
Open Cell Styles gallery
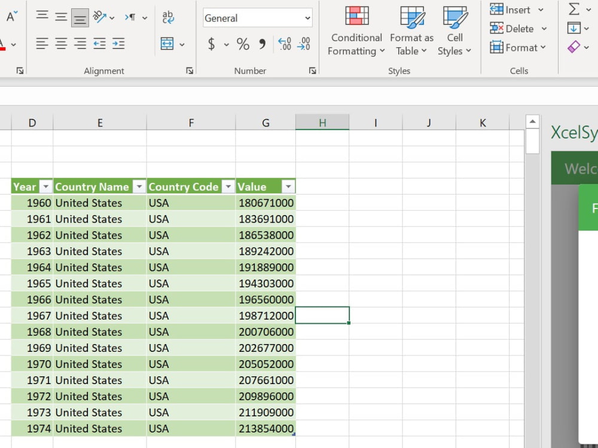pos(454,30)
